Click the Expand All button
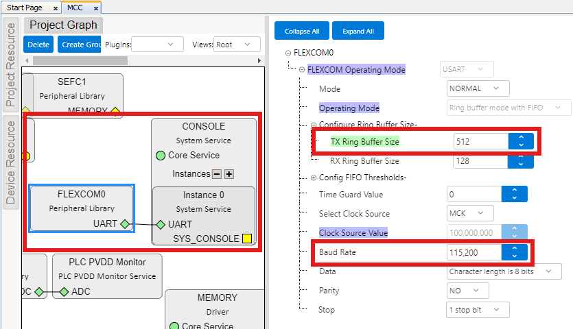The width and height of the screenshot is (573, 329). tap(358, 31)
